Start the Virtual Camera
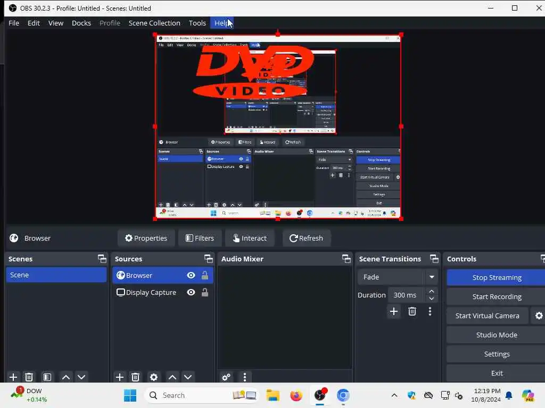 point(488,316)
